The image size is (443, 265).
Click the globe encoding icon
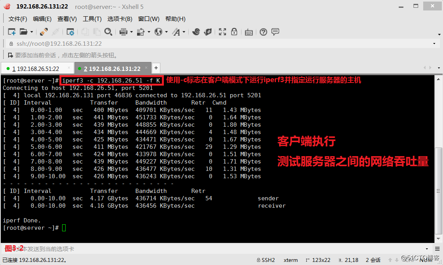point(158,32)
